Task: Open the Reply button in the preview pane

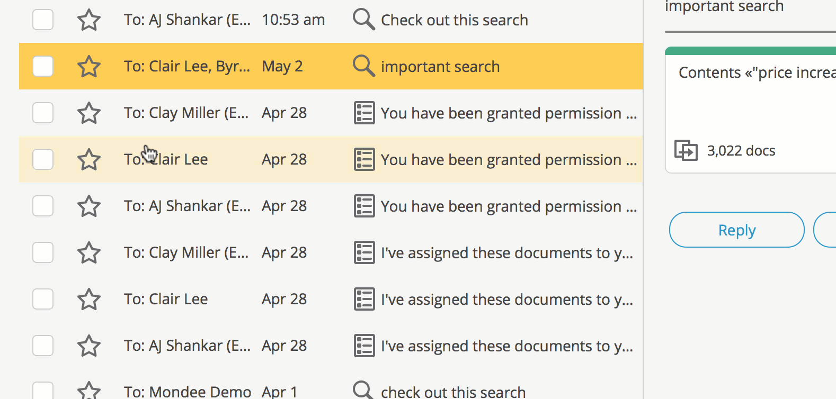Action: [737, 230]
